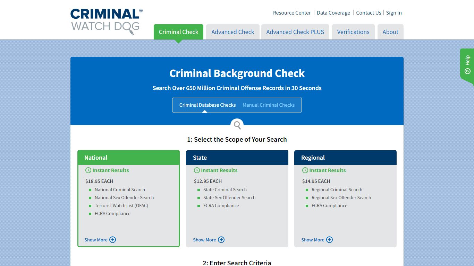Click the Sign In link
474x266 pixels.
394,13
